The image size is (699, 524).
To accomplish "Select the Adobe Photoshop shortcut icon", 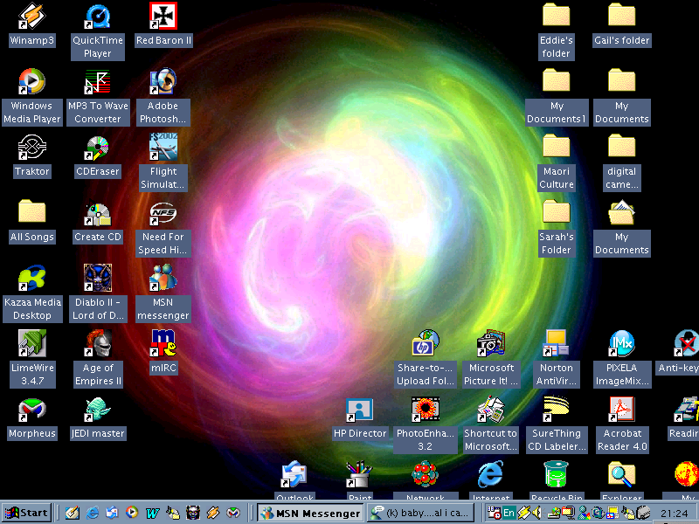I will pyautogui.click(x=163, y=82).
